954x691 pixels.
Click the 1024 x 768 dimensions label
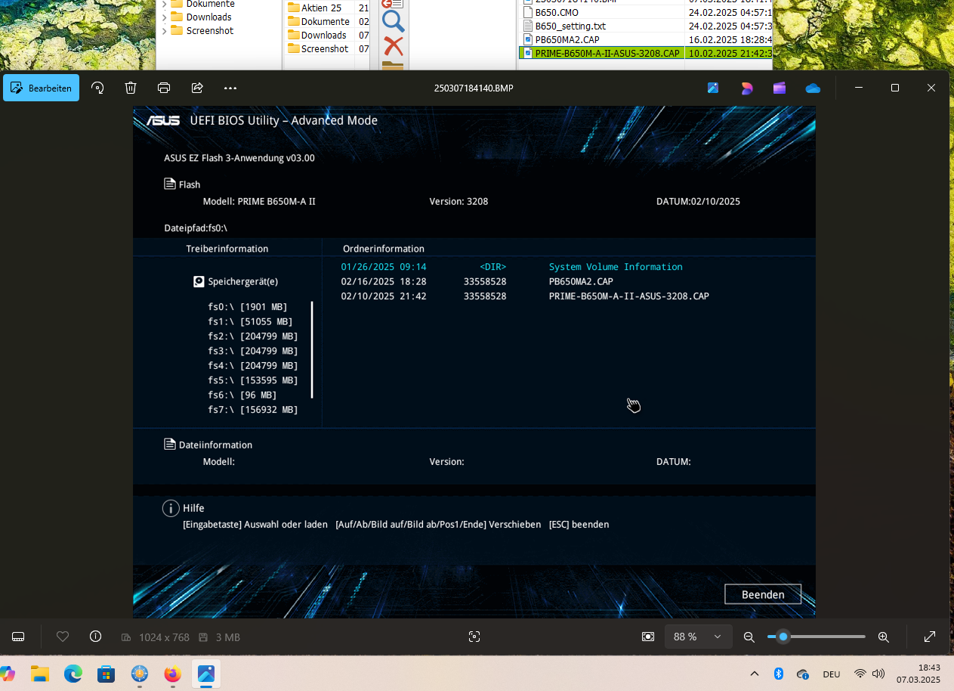pos(164,637)
